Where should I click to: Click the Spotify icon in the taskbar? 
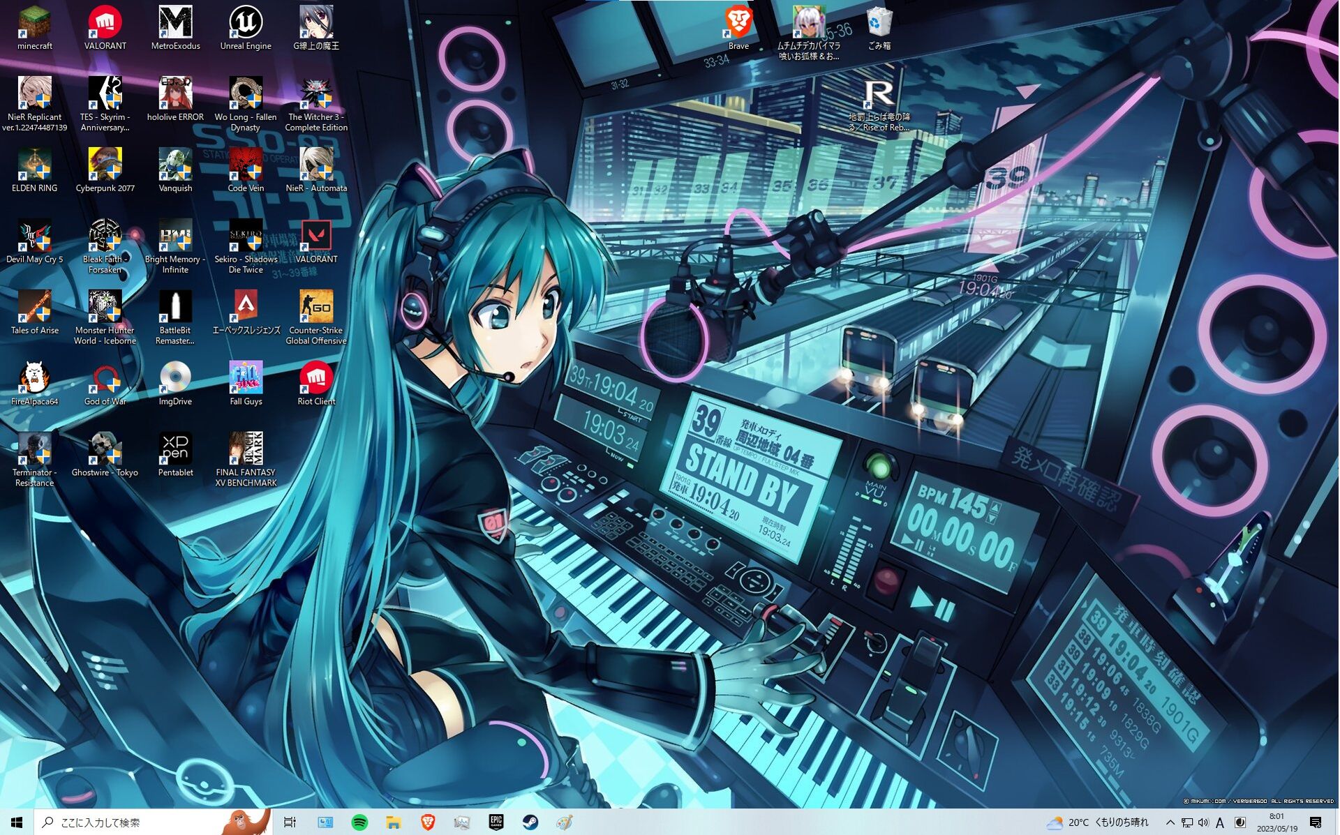359,822
